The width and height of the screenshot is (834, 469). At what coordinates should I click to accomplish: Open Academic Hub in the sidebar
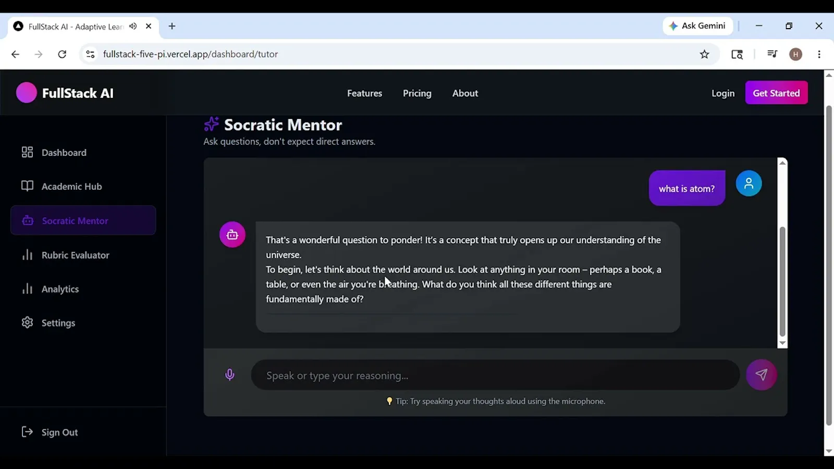[x=83, y=186]
